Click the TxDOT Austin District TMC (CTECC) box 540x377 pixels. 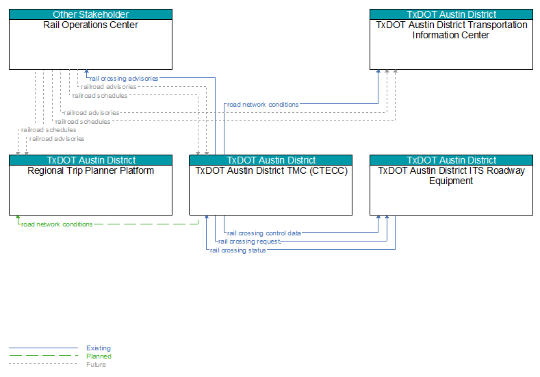tap(271, 185)
